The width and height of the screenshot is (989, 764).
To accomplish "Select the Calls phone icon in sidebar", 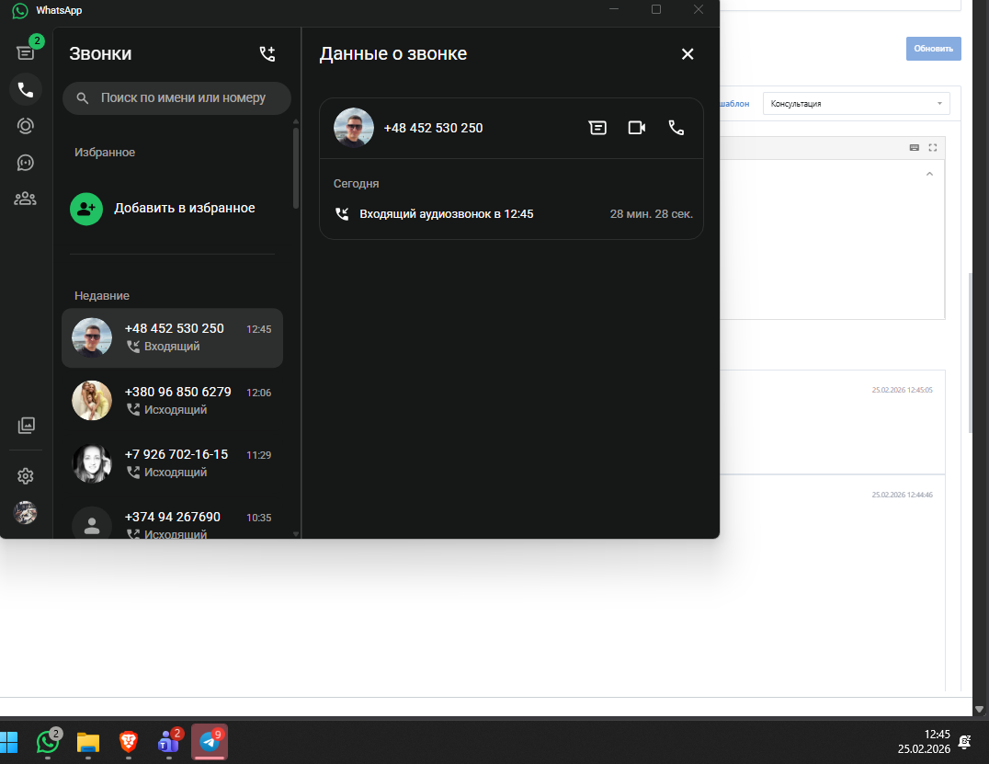I will 25,89.
